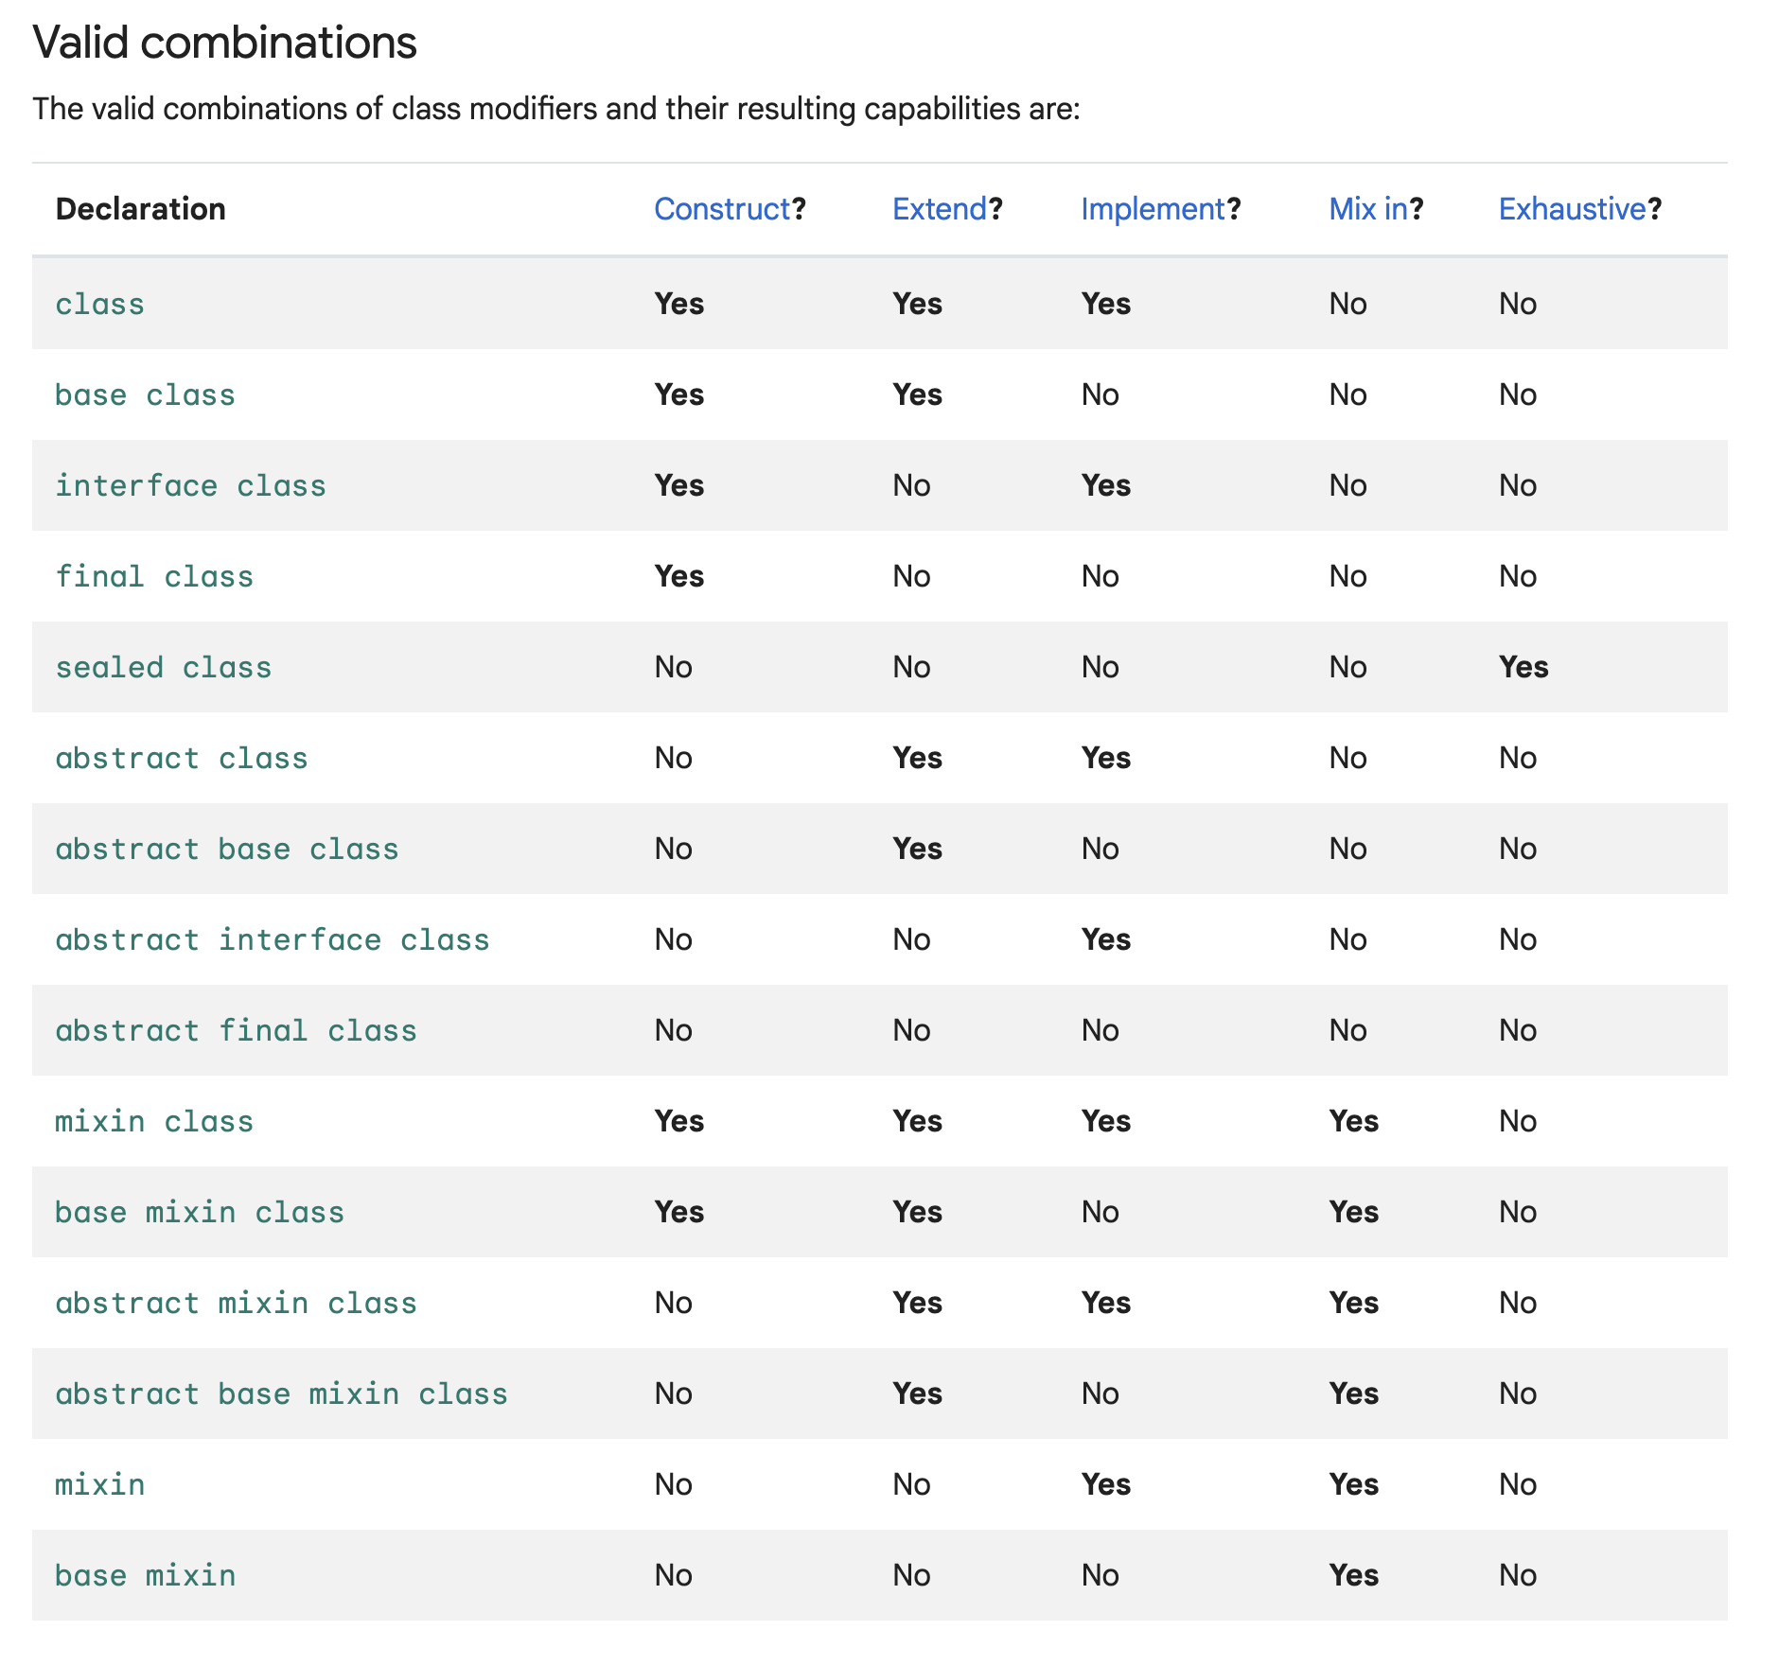Image resolution: width=1779 pixels, height=1665 pixels.
Task: Click the intro sentence about class modifiers
Action: [555, 109]
